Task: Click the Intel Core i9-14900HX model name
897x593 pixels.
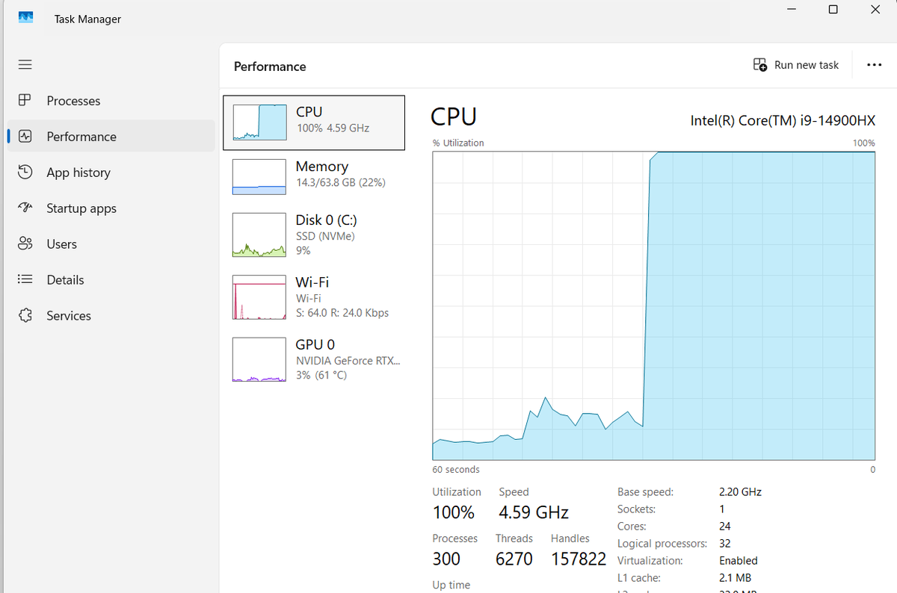Action: (x=783, y=120)
